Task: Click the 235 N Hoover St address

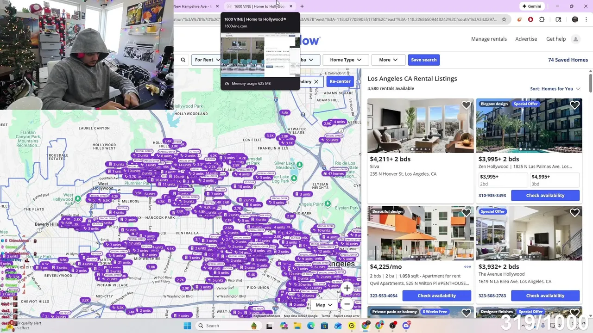Action: (403, 174)
